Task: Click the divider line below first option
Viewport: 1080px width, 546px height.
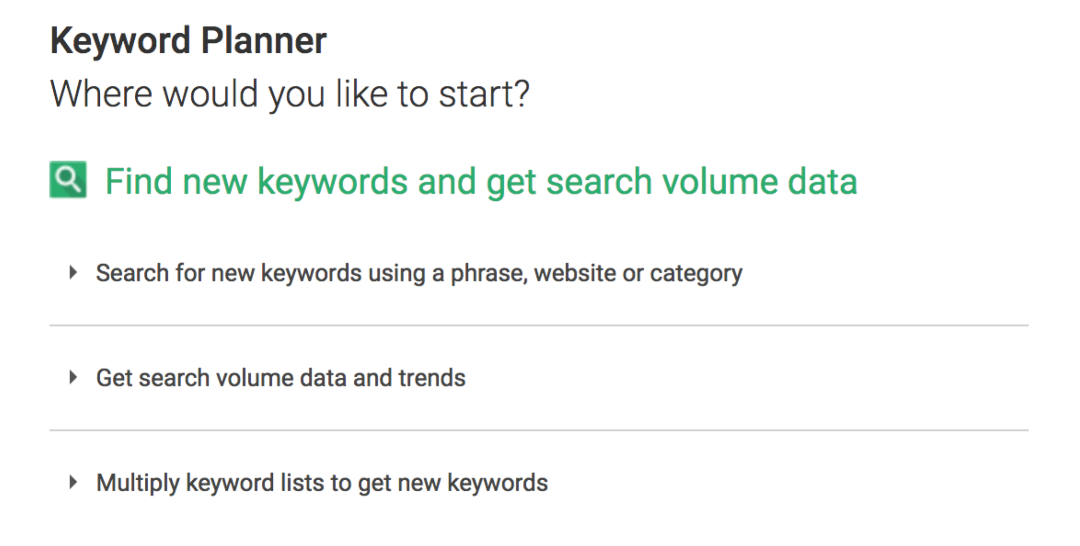Action: coord(538,325)
